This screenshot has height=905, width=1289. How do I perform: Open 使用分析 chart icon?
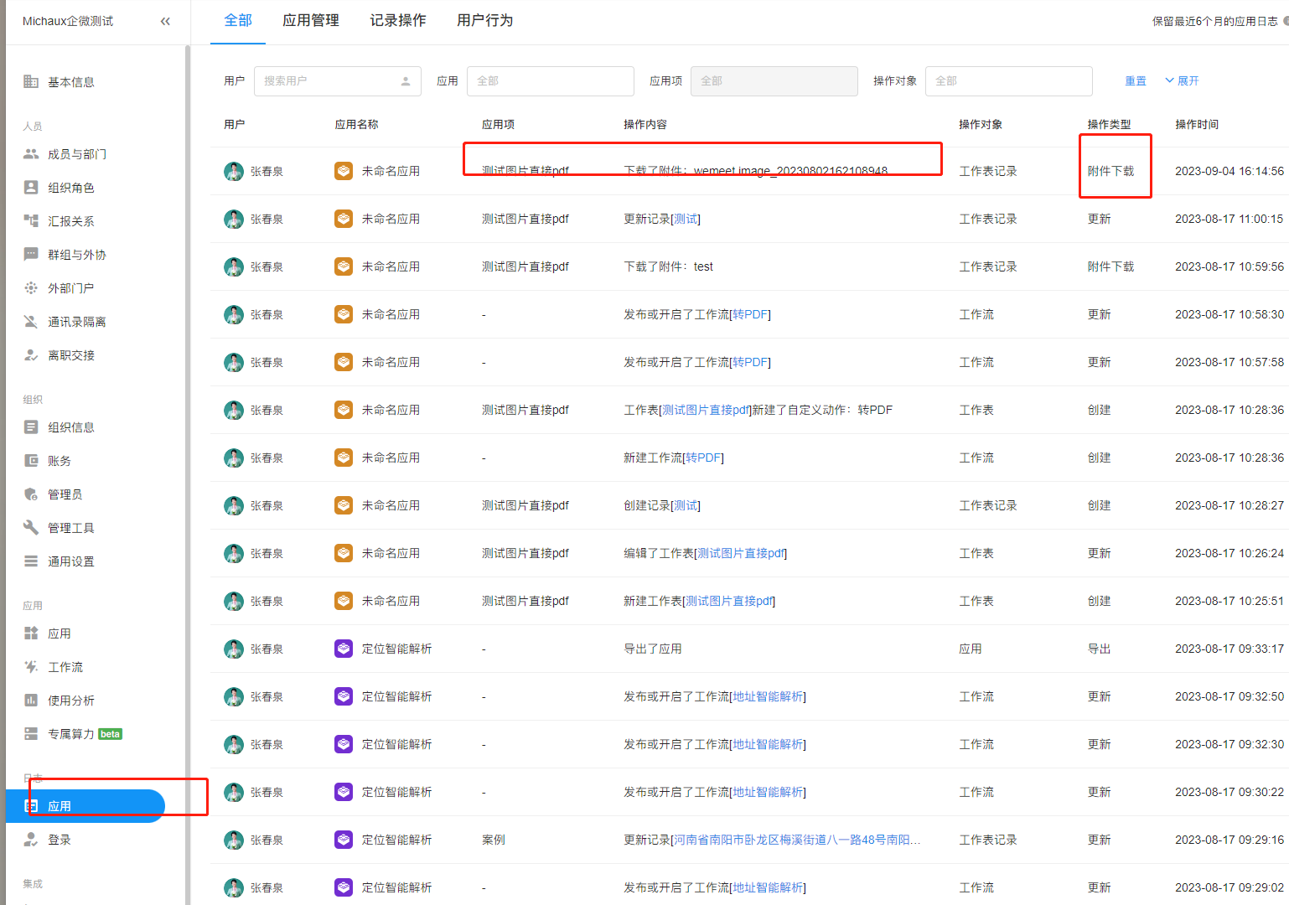click(31, 701)
